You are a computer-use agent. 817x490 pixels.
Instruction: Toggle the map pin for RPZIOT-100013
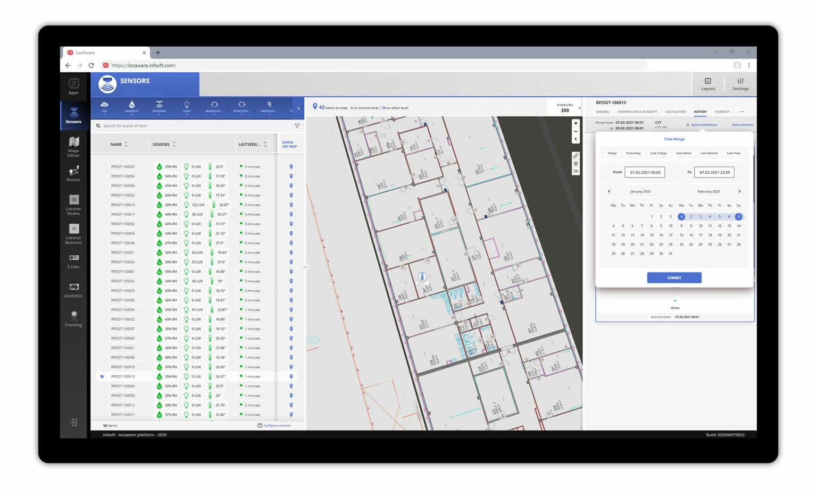290,376
